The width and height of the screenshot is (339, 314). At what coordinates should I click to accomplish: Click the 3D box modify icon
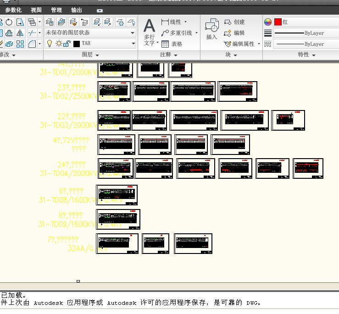9,44
